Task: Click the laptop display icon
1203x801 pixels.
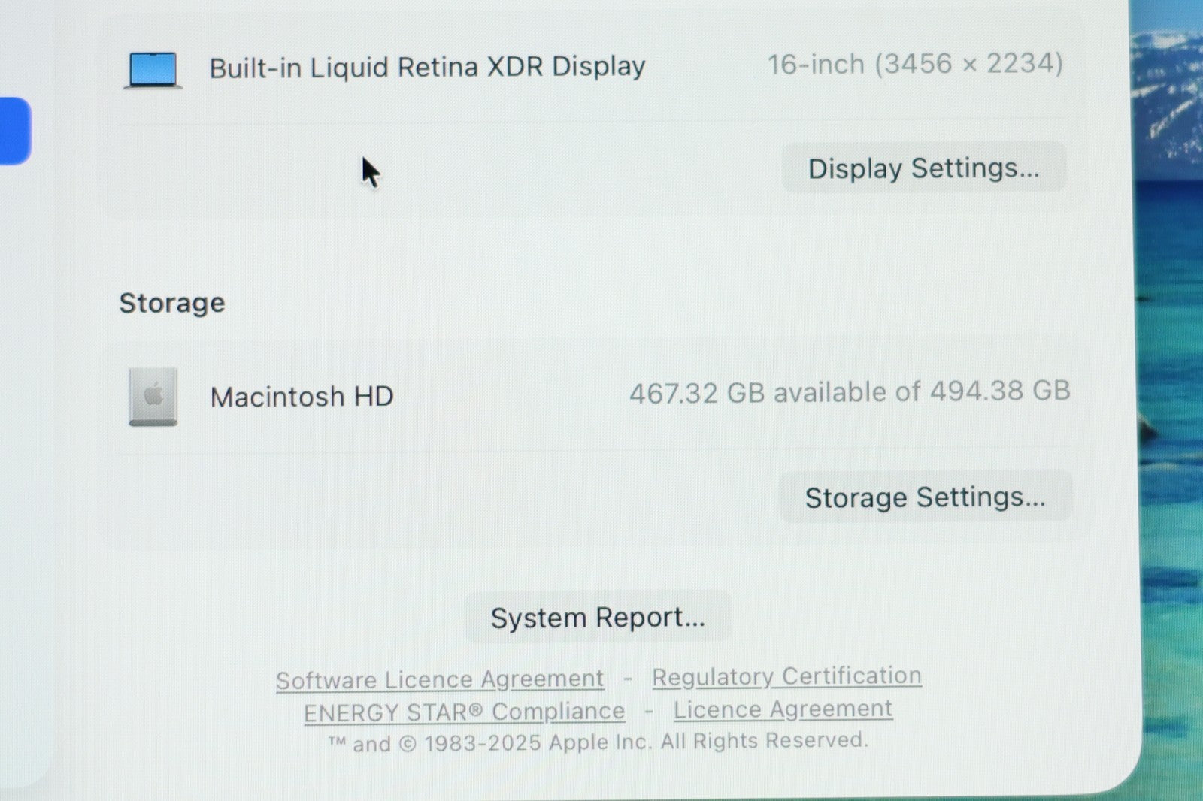Action: [x=153, y=71]
